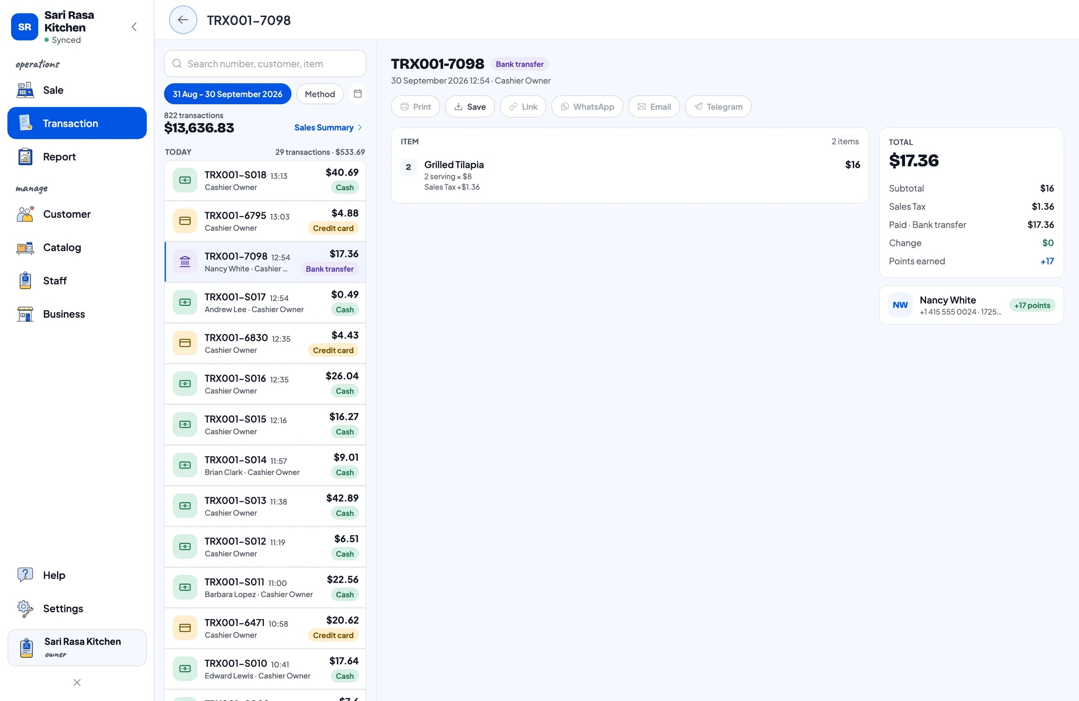1079x701 pixels.
Task: Click the Link share button
Action: [523, 107]
